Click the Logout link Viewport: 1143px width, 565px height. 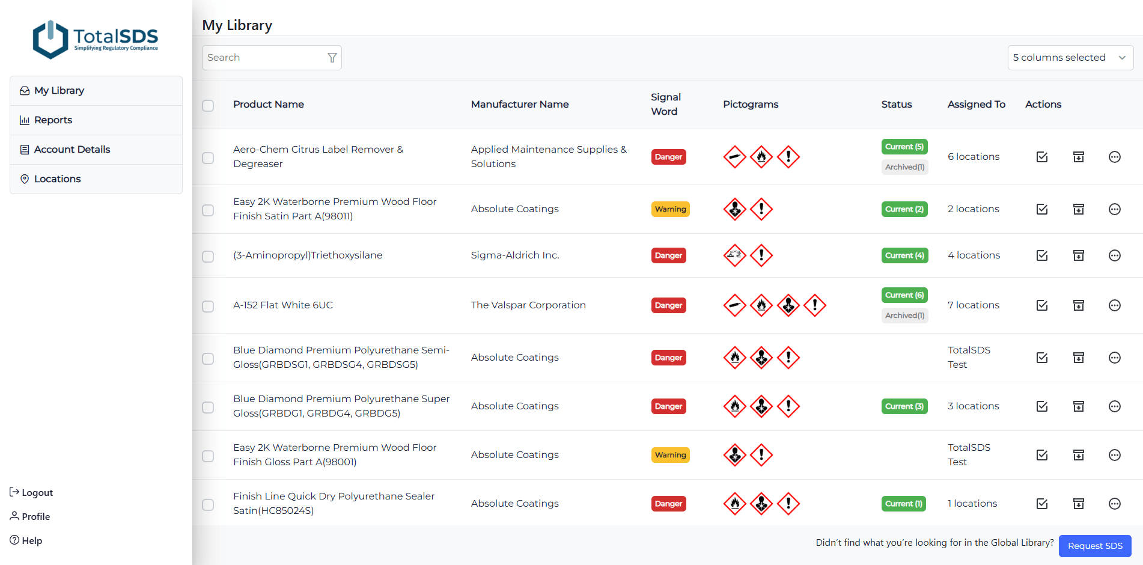click(31, 492)
